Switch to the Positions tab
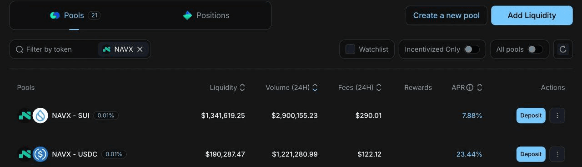Image resolution: width=582 pixels, height=167 pixels. pos(206,15)
